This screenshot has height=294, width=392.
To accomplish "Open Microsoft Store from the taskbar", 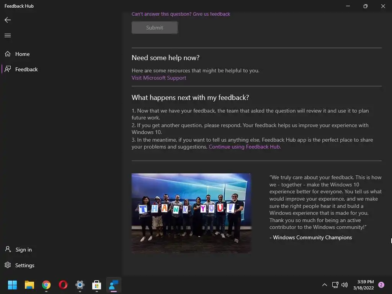I will tap(97, 285).
